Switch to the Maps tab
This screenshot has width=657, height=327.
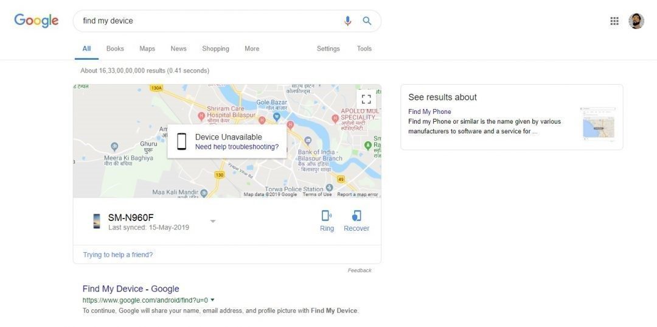[147, 49]
